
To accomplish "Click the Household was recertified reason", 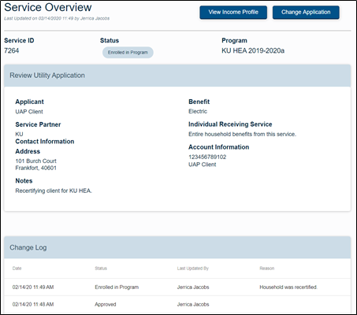I will (288, 287).
